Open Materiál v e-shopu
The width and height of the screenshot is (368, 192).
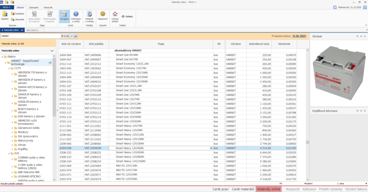point(89,17)
